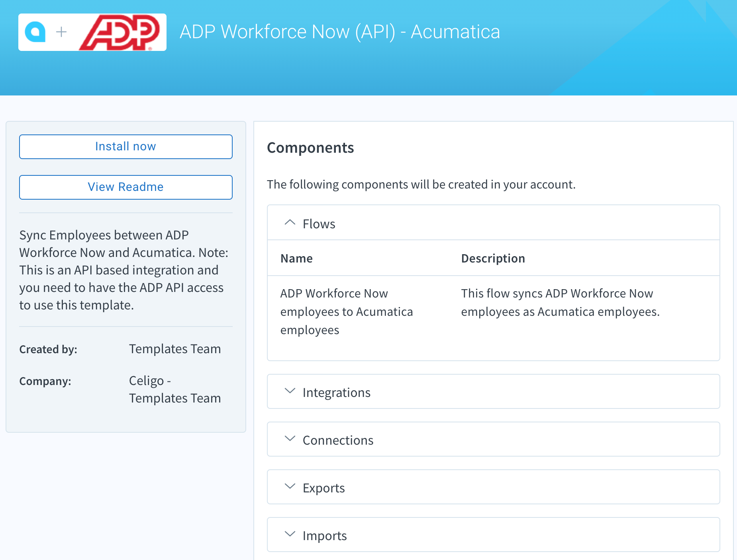The width and height of the screenshot is (737, 560).
Task: Click Templates Team next to Created by
Action: pos(175,349)
